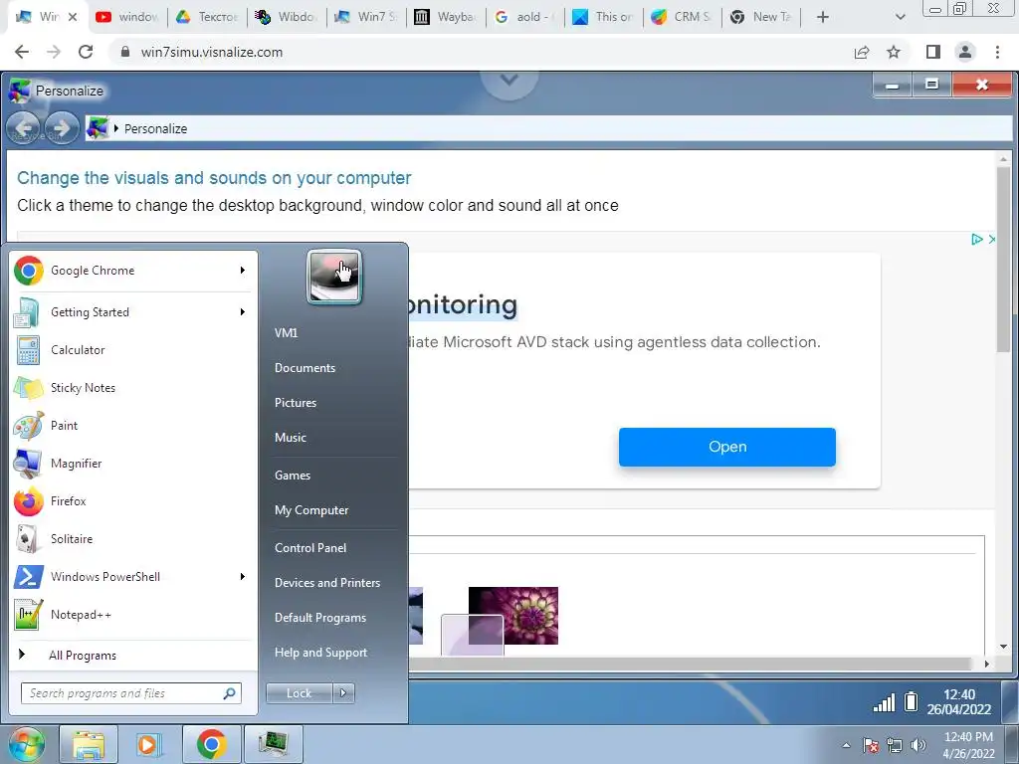
Task: Select Music in Start menu
Action: click(x=291, y=438)
